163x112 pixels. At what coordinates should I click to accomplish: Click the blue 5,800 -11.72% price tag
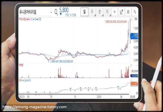134,36
